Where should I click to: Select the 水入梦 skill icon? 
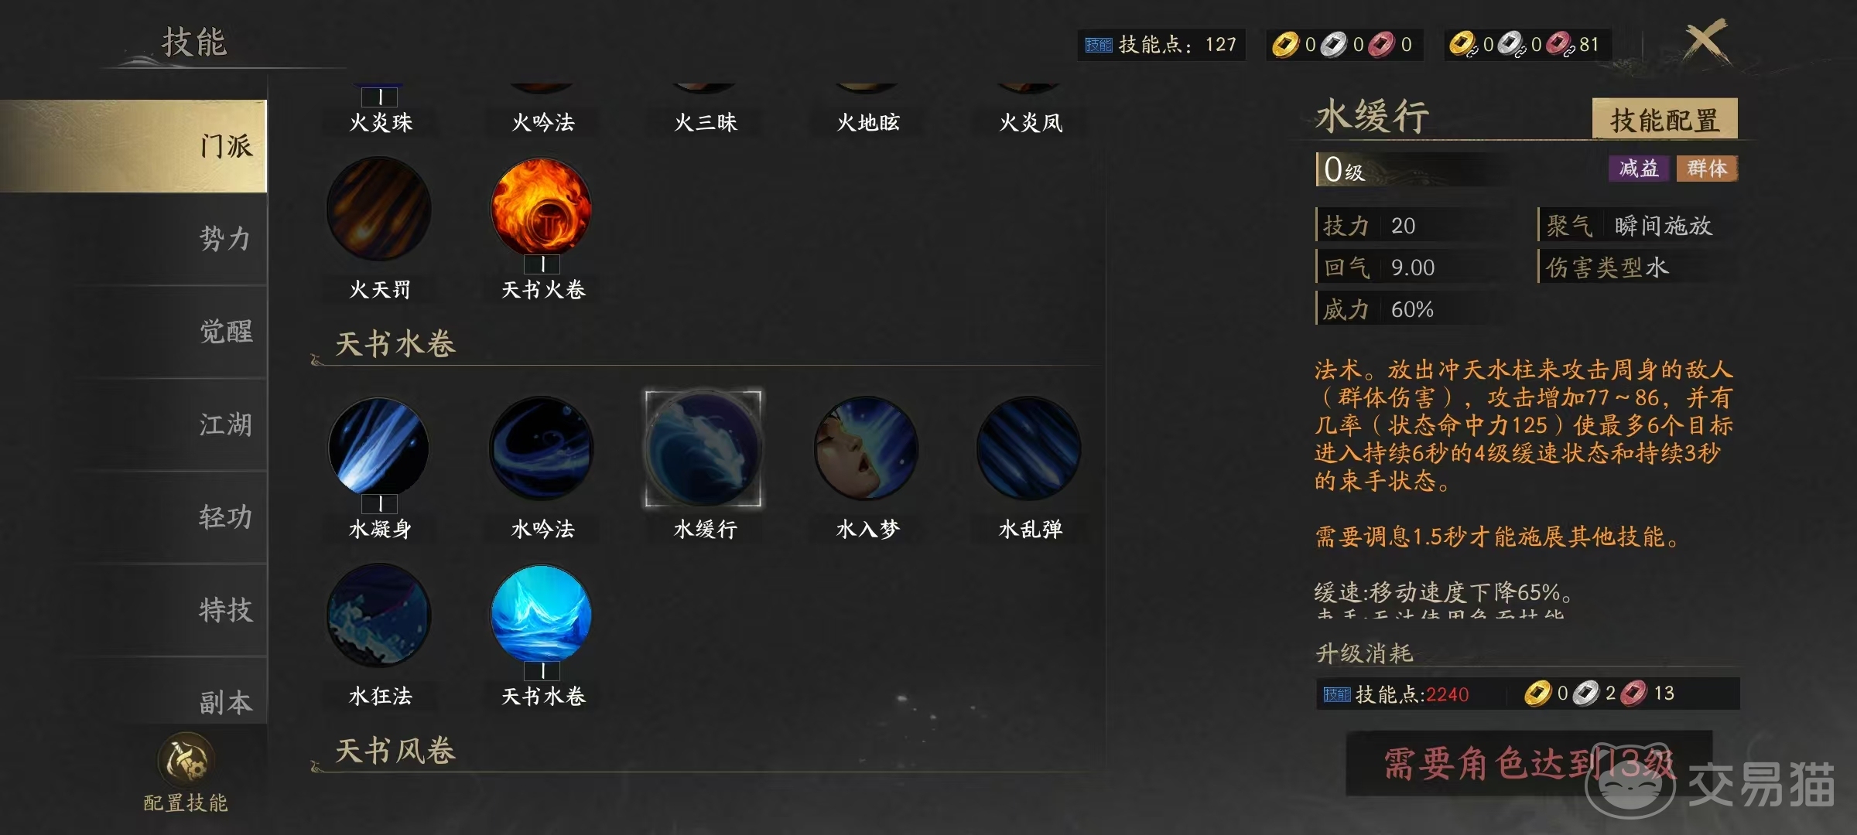click(x=867, y=448)
